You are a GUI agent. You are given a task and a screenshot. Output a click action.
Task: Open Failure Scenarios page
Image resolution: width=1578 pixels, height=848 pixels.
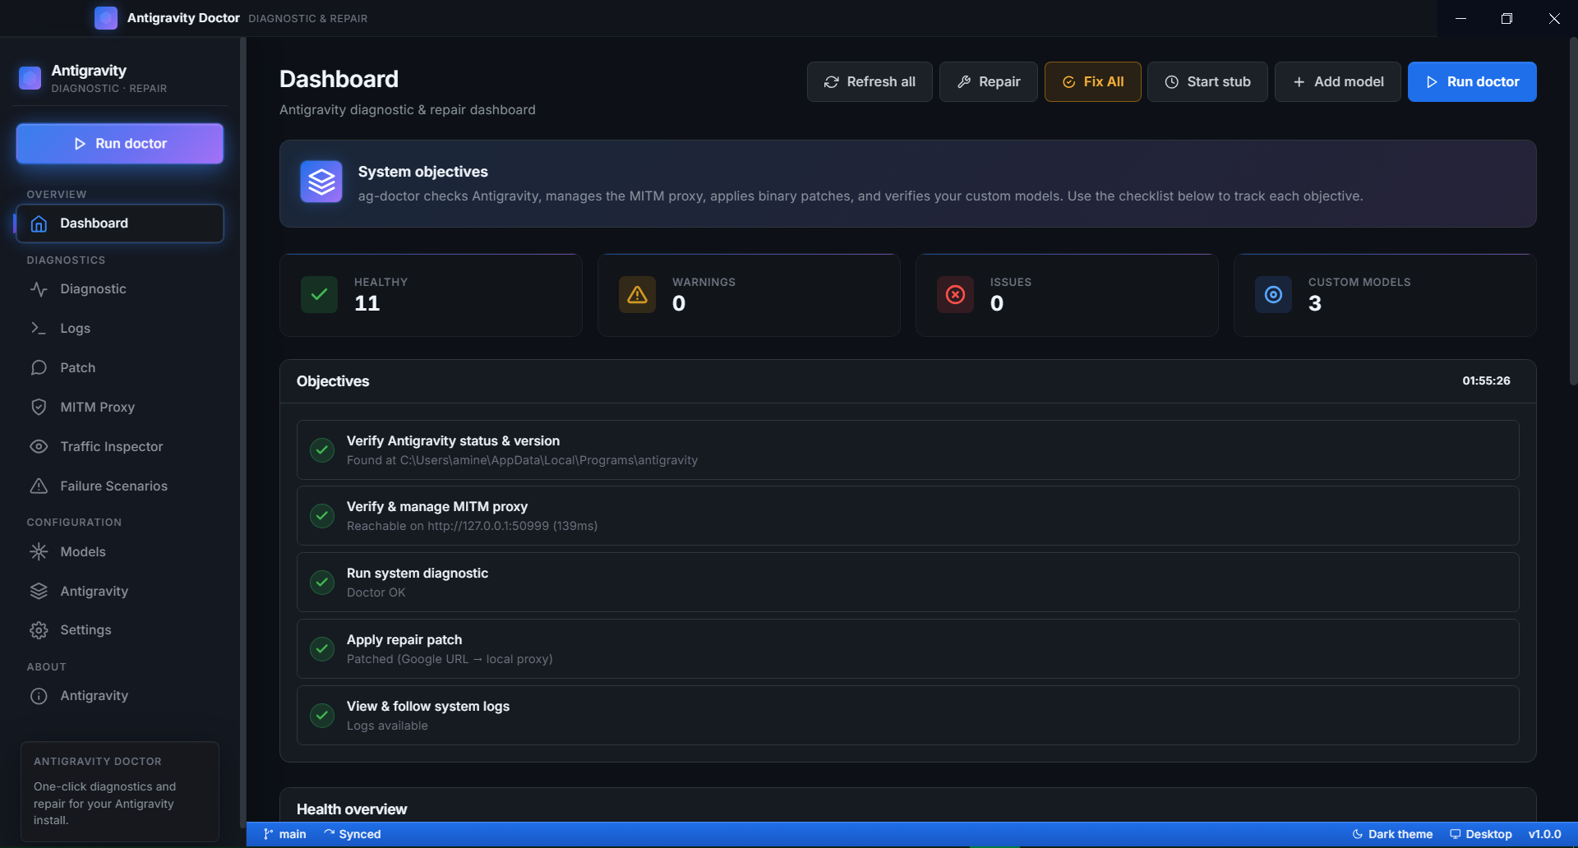pos(120,486)
